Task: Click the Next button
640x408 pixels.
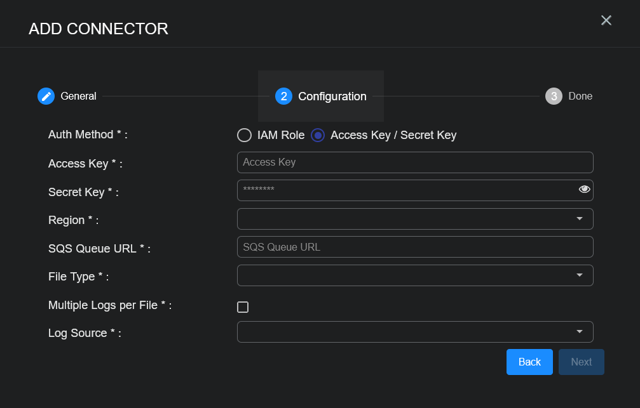Action: pyautogui.click(x=581, y=362)
